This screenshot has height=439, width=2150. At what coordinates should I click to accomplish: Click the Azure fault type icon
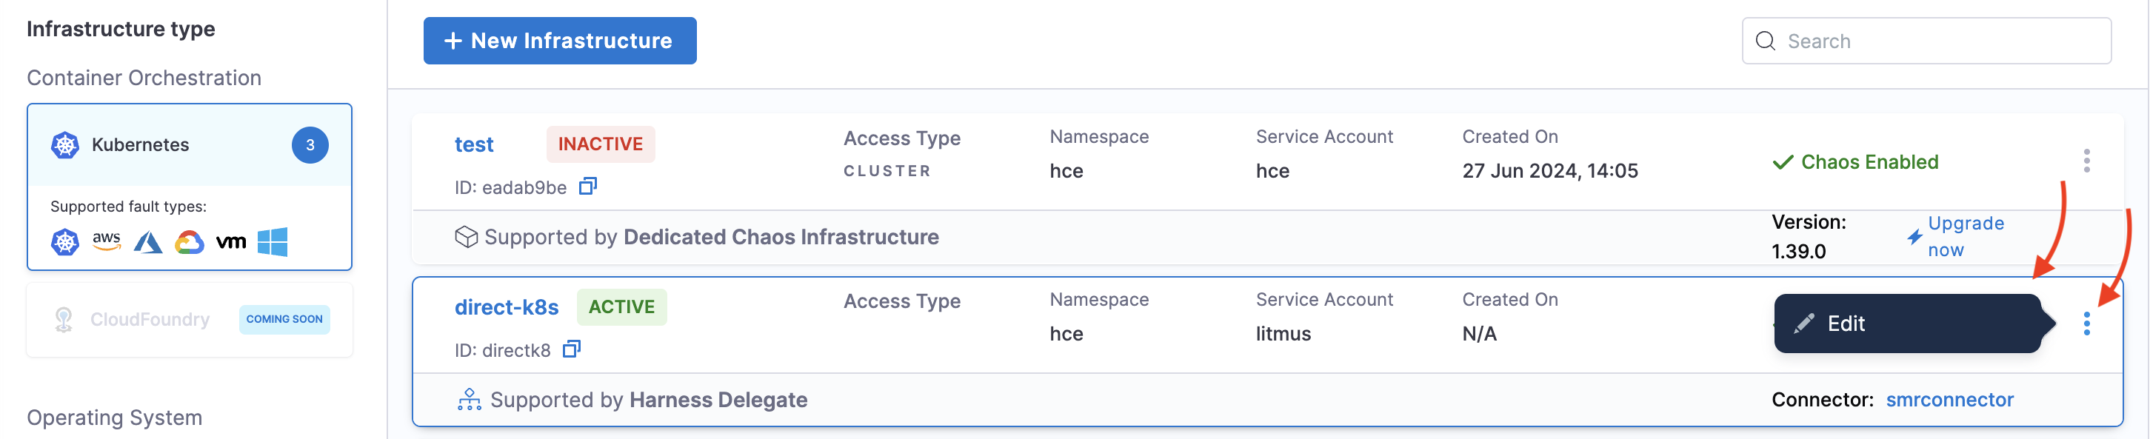coord(147,242)
